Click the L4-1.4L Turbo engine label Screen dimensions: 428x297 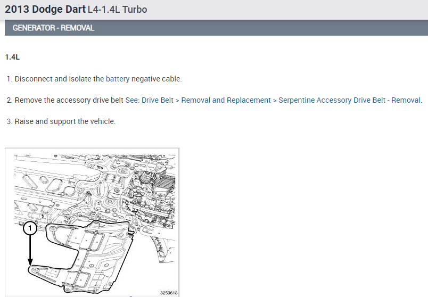point(117,10)
